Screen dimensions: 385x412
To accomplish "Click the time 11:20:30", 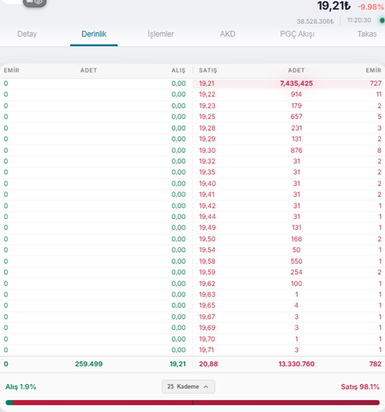I will 359,20.
